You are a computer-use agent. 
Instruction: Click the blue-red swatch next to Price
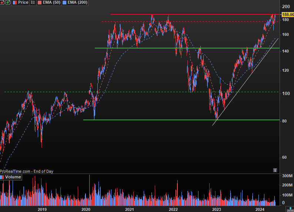click(x=15, y=3)
